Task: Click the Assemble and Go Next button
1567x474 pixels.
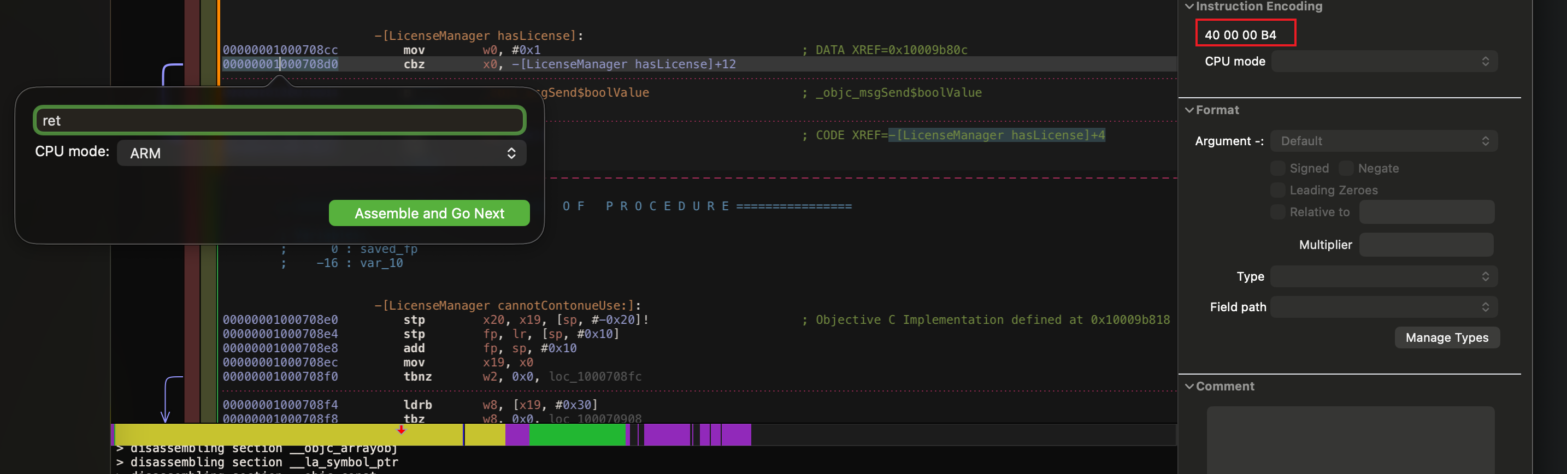Action: point(429,214)
